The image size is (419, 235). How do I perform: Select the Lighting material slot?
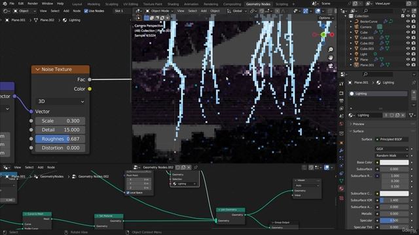(x=378, y=93)
